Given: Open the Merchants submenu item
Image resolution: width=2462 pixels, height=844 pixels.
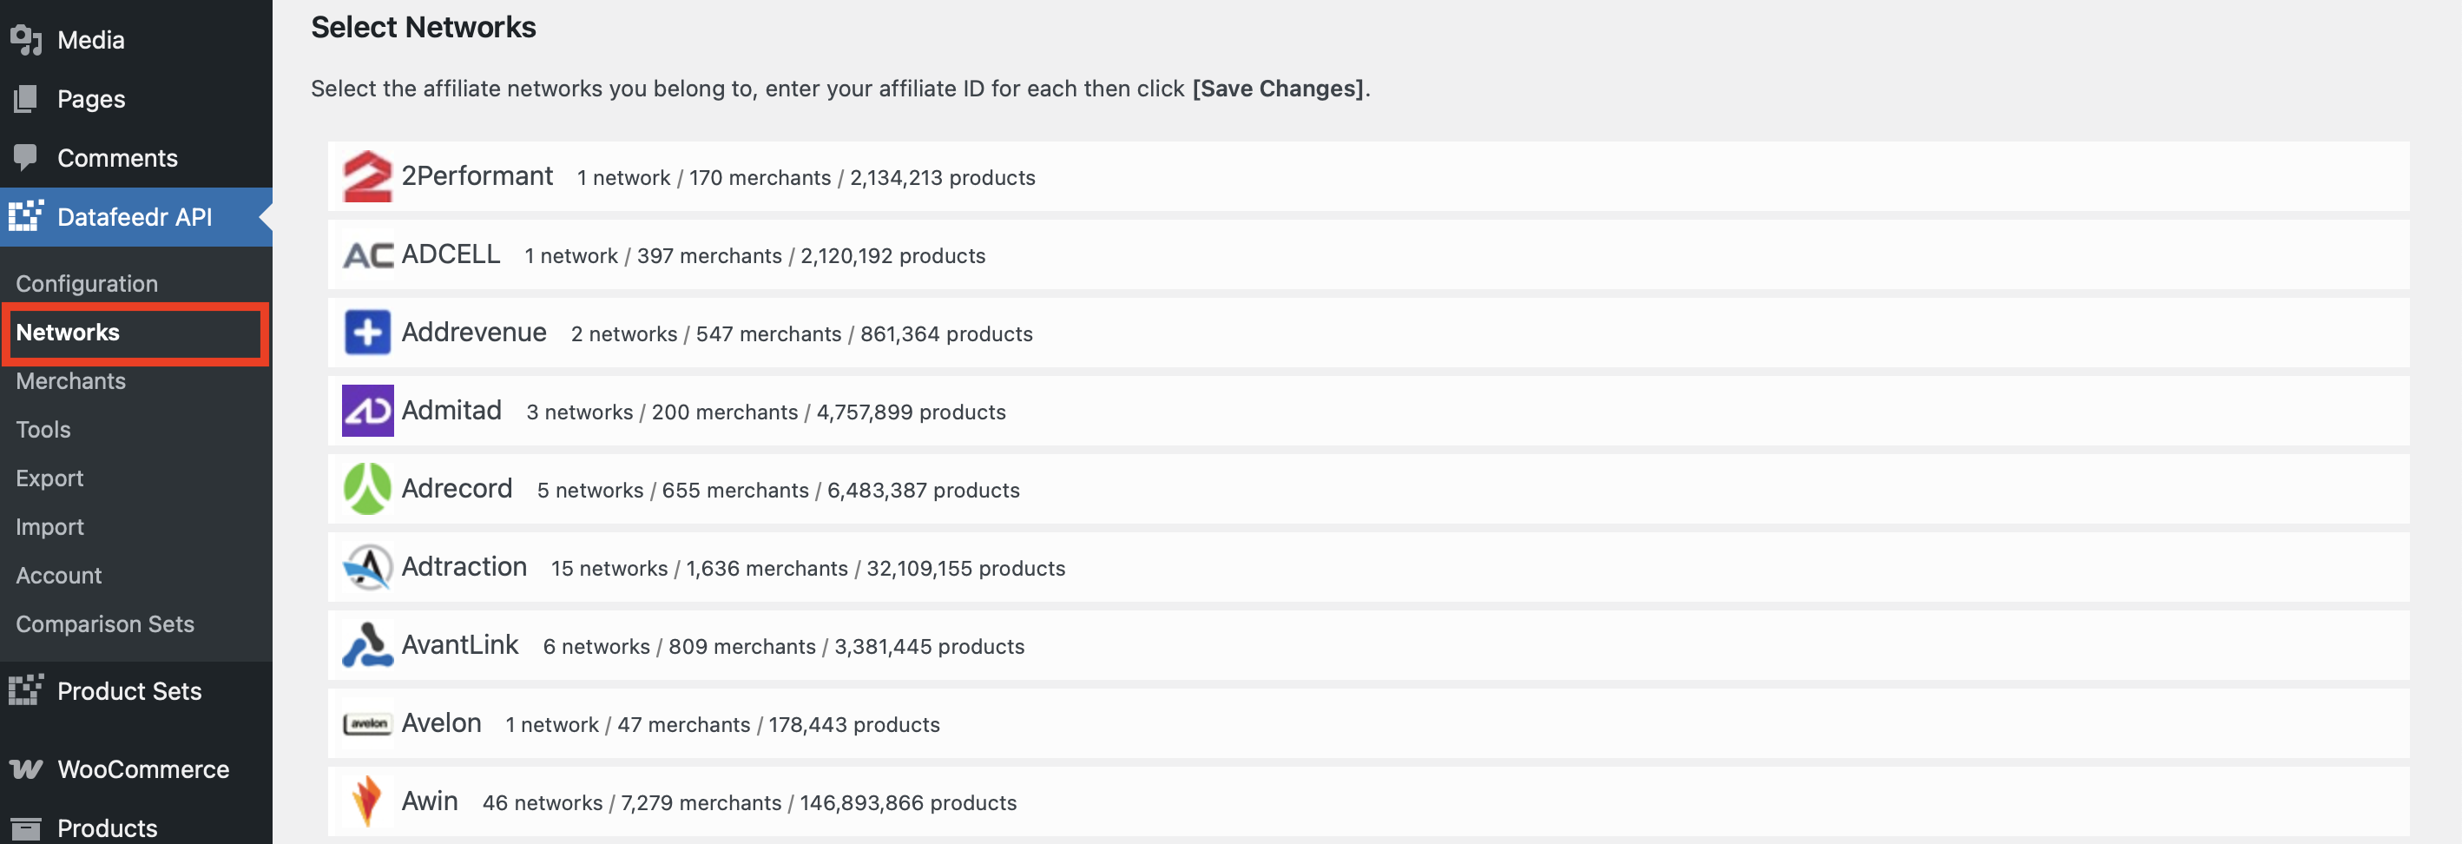Looking at the screenshot, I should click(70, 381).
